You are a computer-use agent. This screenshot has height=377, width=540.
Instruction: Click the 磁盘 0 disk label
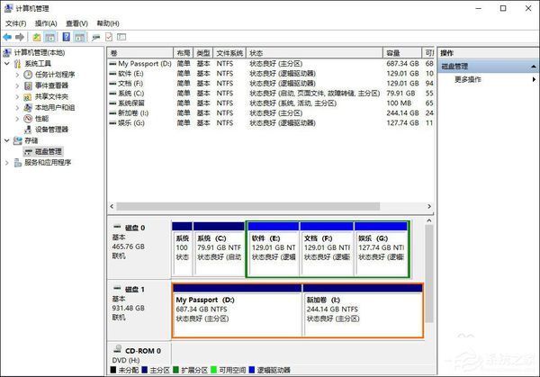click(135, 228)
